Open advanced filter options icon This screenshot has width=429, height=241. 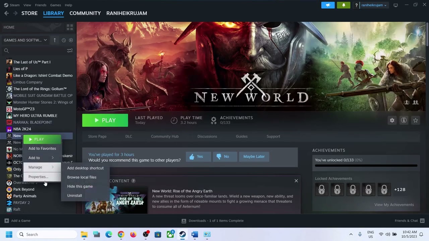coord(70,51)
